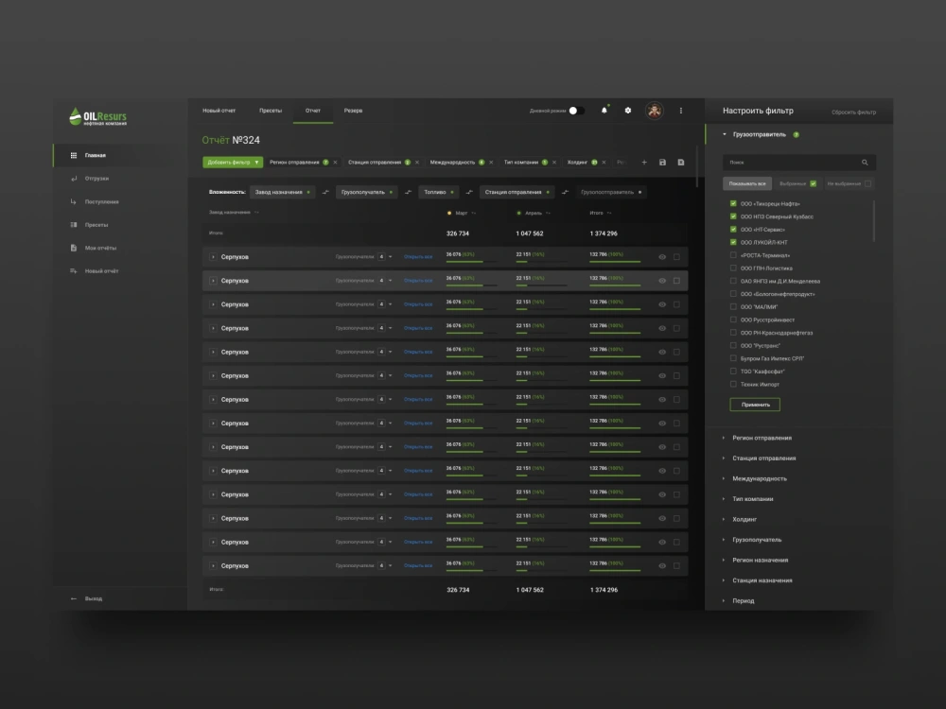Screen dimensions: 946x709
Task: Check ООО ГПН-Логистика checkbox
Action: click(x=734, y=268)
